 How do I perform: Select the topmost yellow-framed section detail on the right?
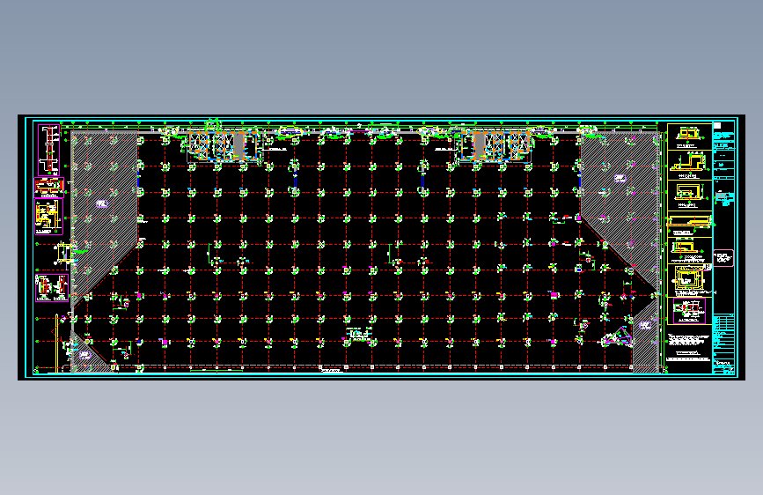tap(690, 137)
